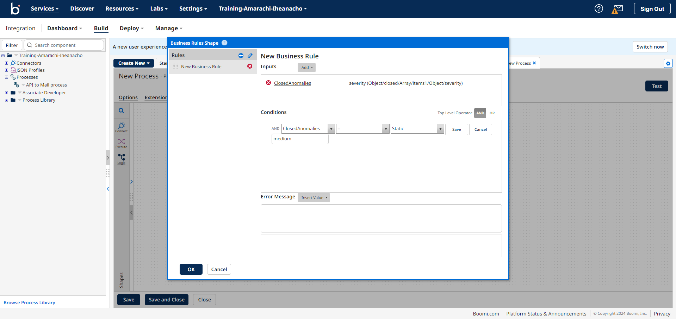Open the Resources menu
Viewport: 676px width, 319px height.
tap(122, 8)
